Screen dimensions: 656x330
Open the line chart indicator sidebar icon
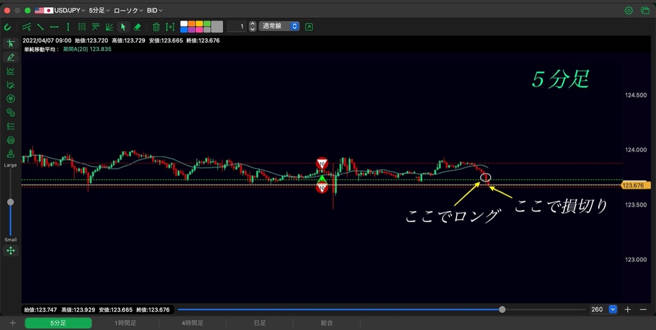click(x=10, y=71)
